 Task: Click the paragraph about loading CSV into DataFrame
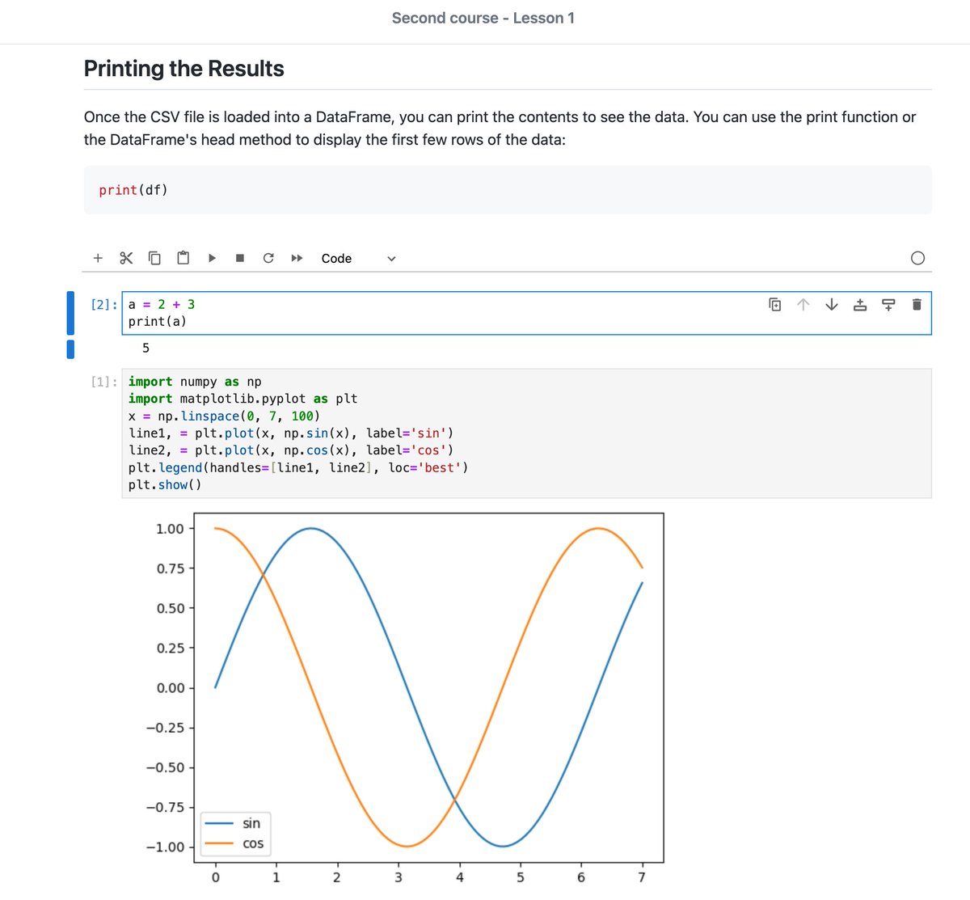pyautogui.click(x=500, y=128)
